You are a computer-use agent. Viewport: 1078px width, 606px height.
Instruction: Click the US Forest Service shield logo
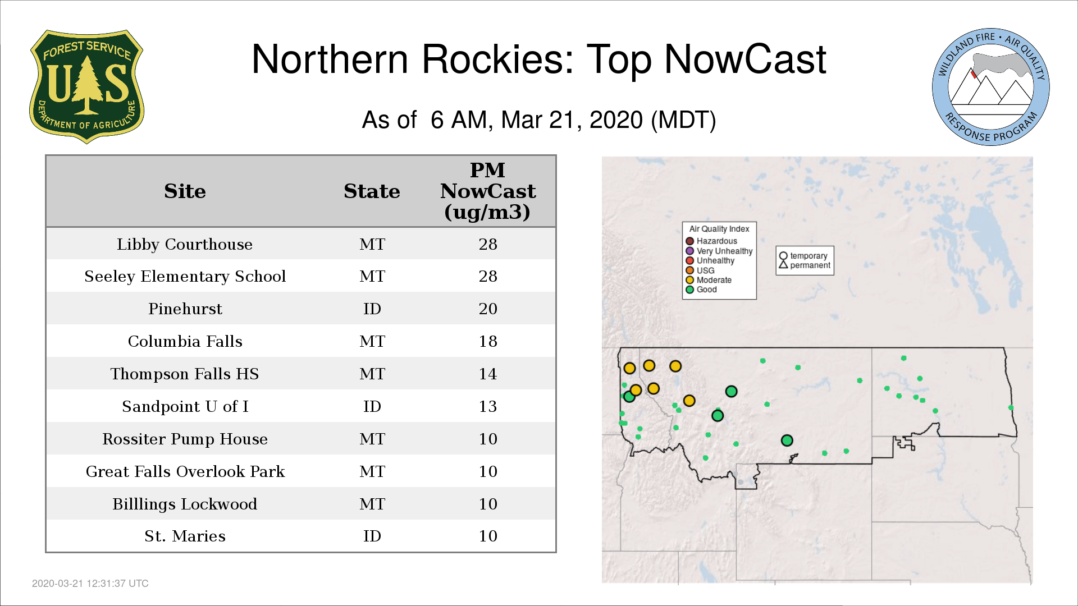click(x=86, y=86)
